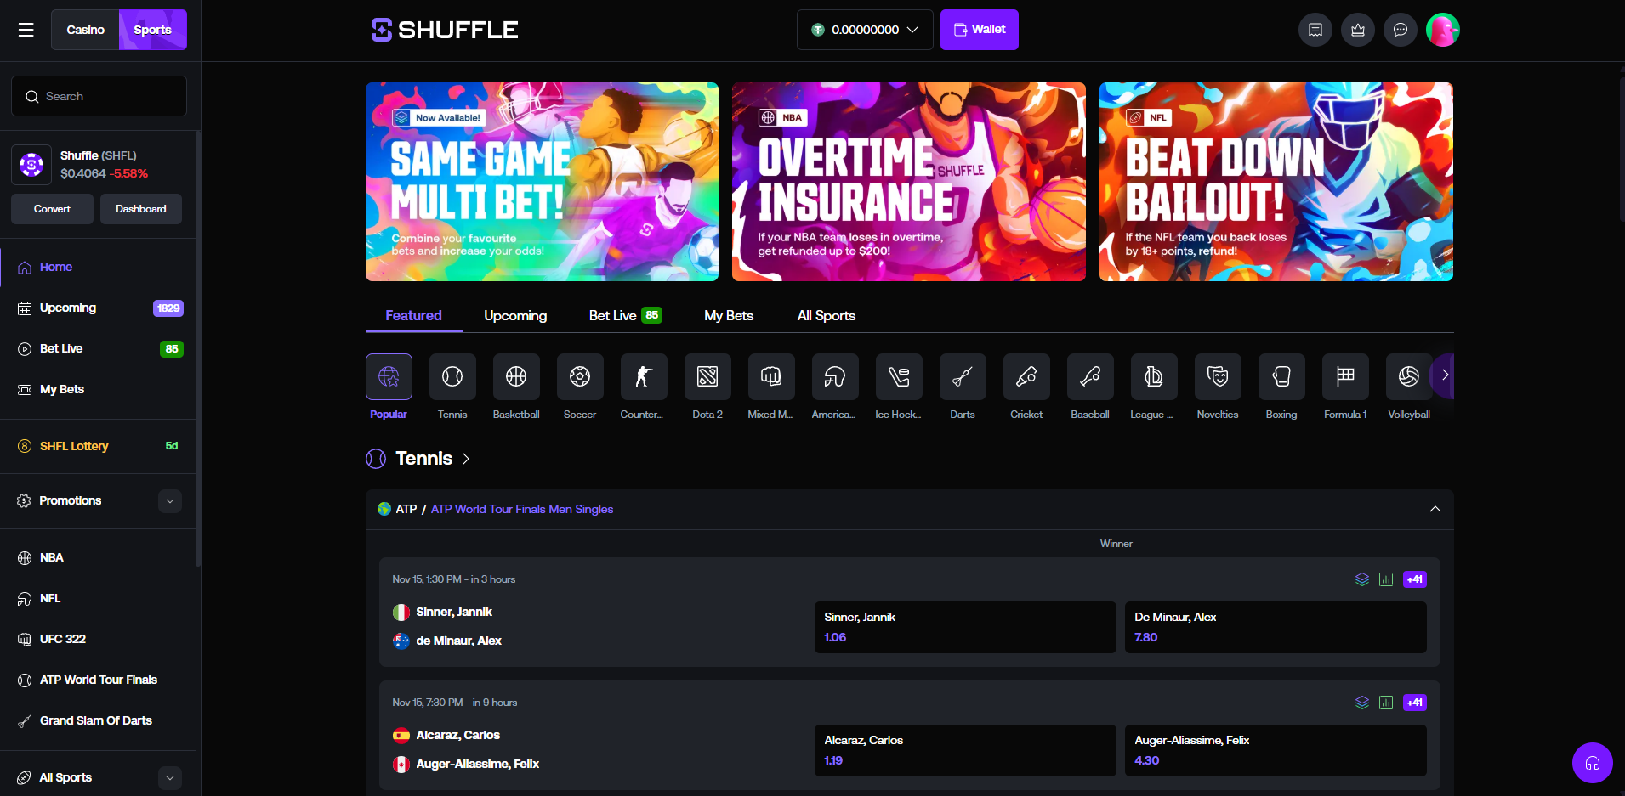Switch to Casino mode toggle
The image size is (1625, 796).
coord(86,30)
